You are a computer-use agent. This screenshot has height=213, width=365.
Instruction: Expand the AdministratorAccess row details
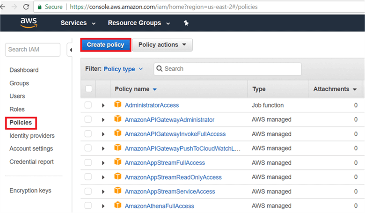[x=103, y=105]
